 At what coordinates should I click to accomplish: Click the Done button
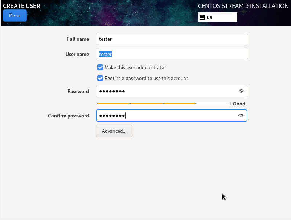tap(15, 16)
